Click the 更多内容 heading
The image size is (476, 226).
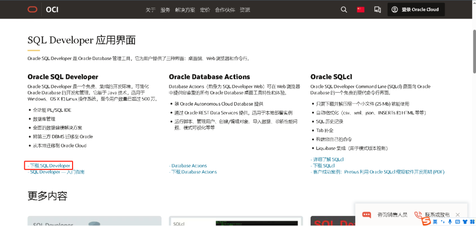click(x=47, y=196)
